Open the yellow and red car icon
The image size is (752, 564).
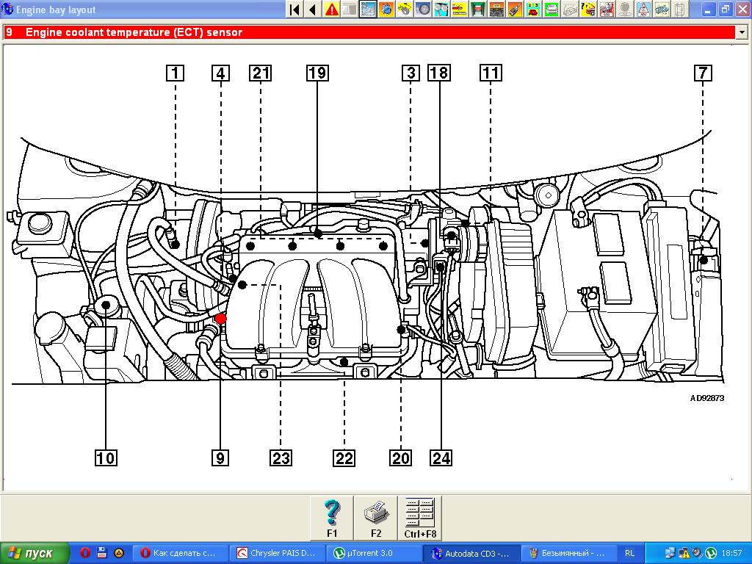pyautogui.click(x=460, y=9)
